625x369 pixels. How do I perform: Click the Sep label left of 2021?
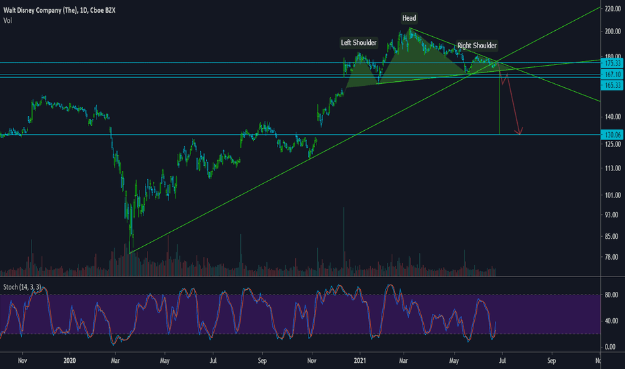click(x=262, y=361)
